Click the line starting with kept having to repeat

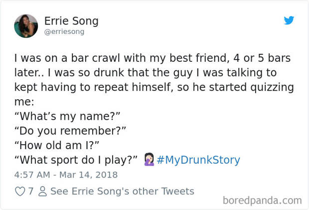(x=154, y=87)
